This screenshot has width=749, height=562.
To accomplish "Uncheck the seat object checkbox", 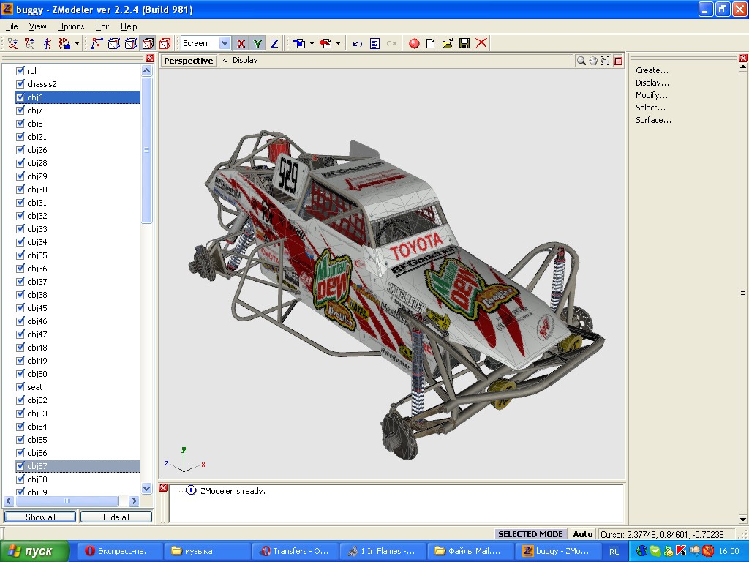I will pos(20,387).
